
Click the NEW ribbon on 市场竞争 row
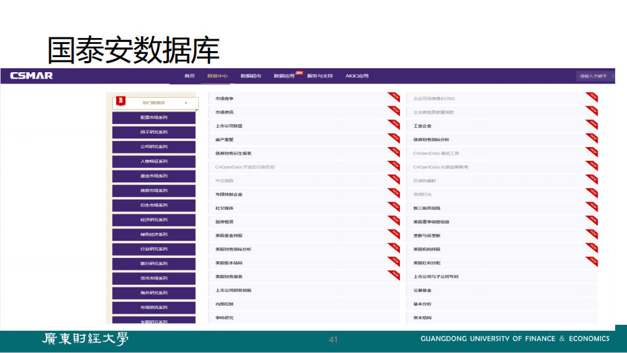394,97
